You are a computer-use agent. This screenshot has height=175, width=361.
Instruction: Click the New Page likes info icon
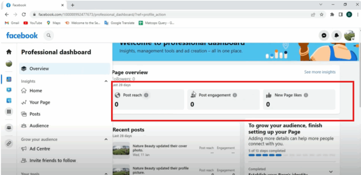pos(306,95)
